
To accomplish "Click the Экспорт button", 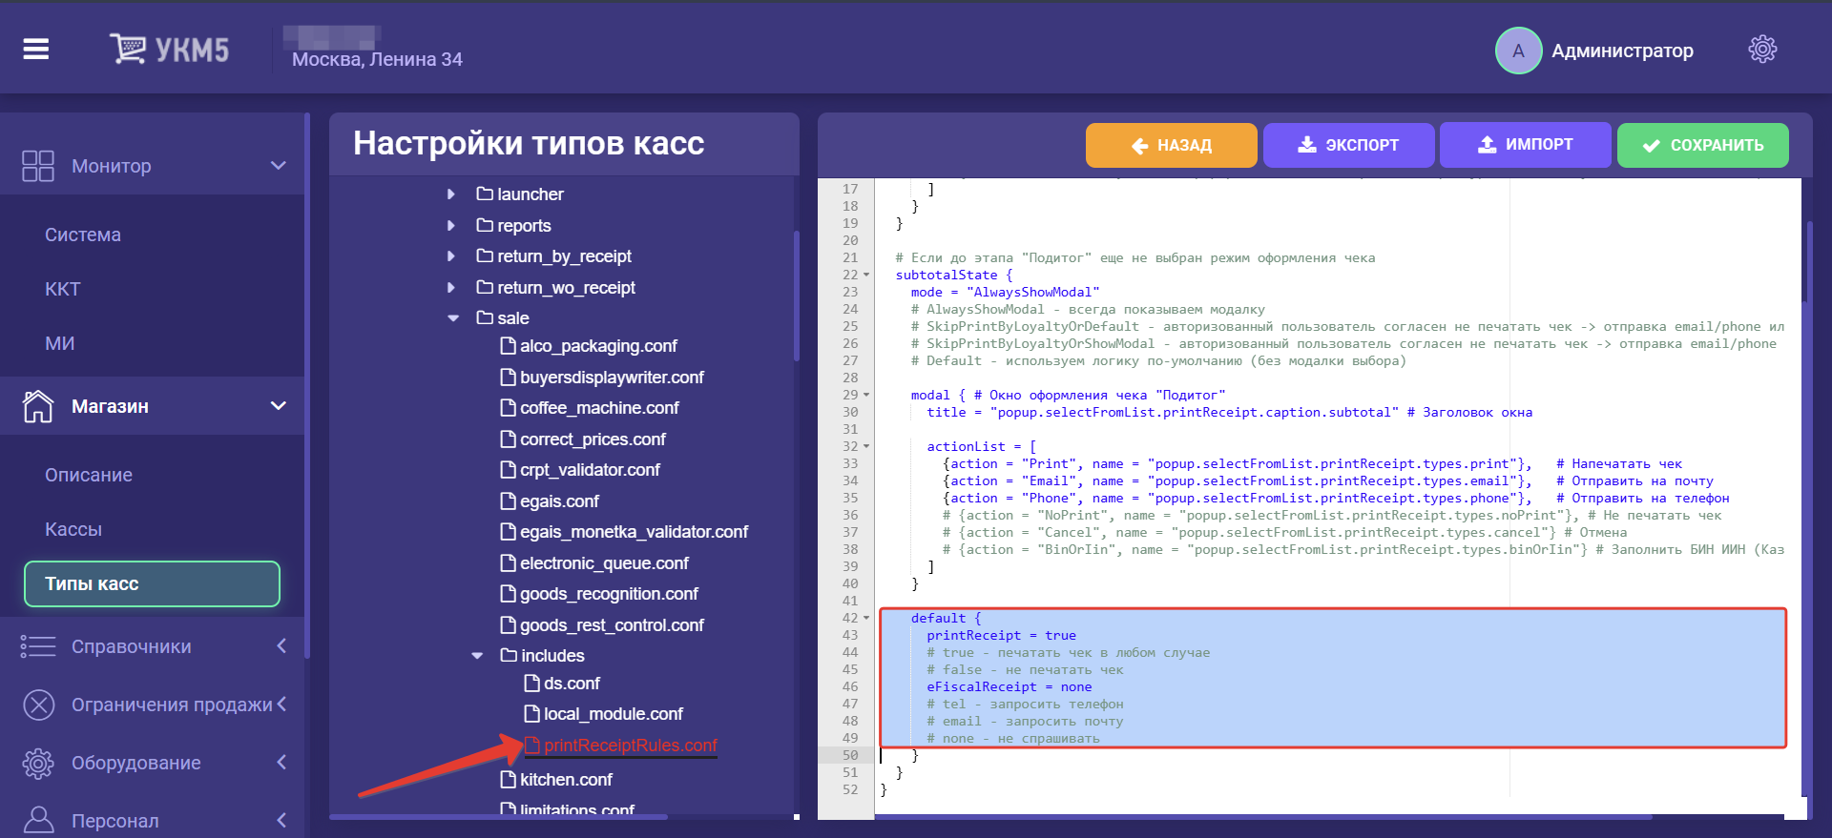I will [x=1348, y=145].
